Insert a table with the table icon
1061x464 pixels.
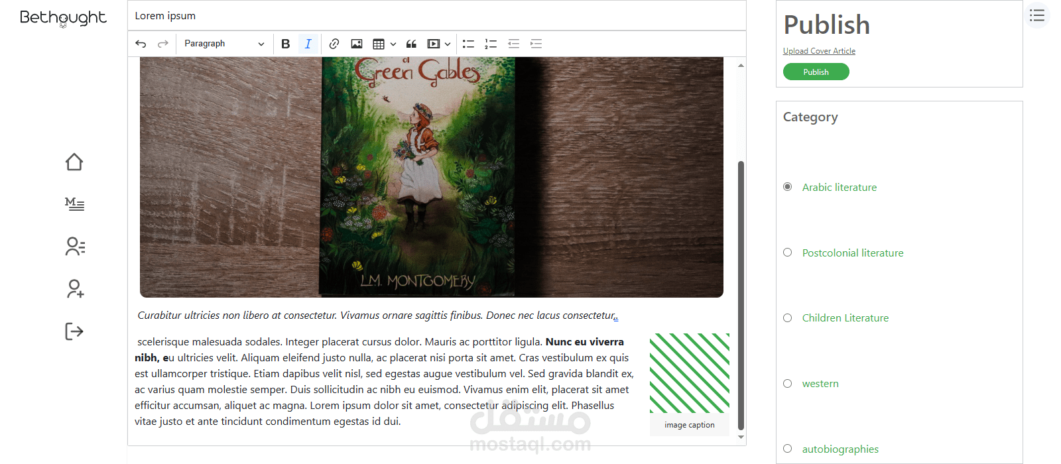(x=379, y=44)
